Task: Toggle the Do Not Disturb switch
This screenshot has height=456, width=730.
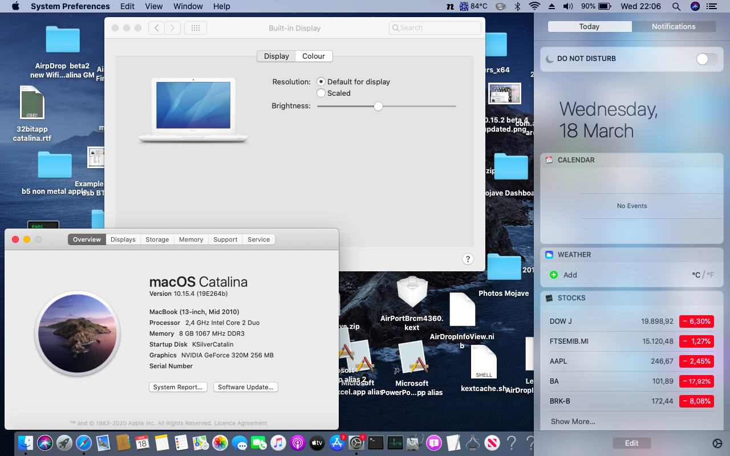Action: [x=707, y=59]
